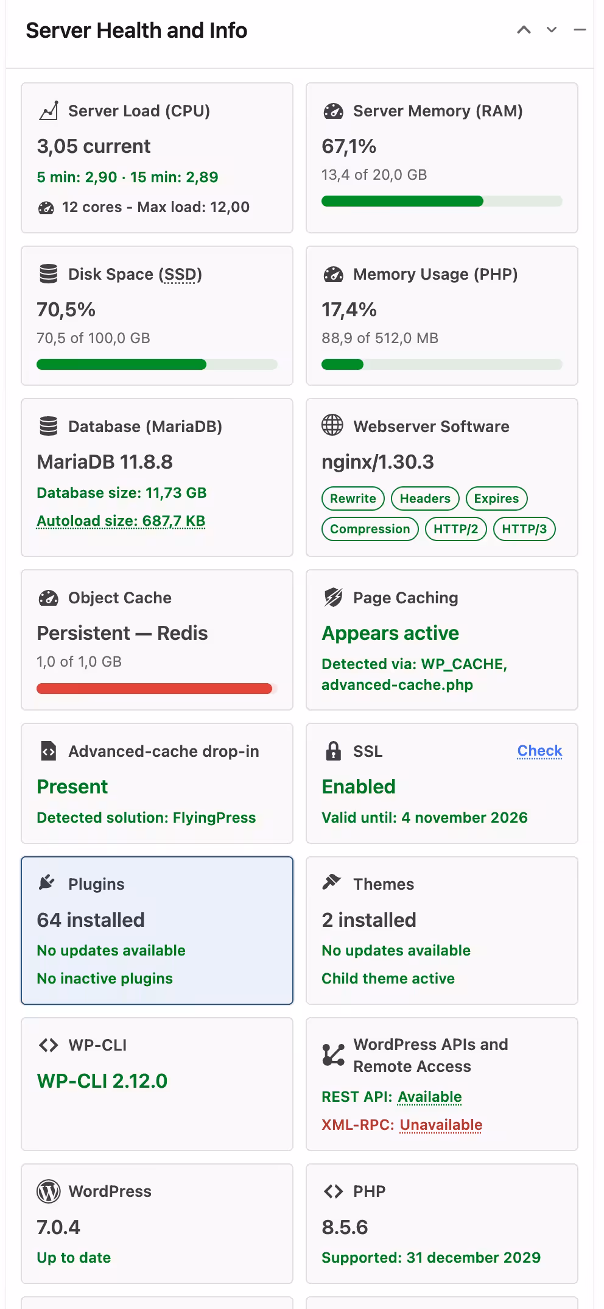Click the Supported 31 december 2029 text
This screenshot has height=1309, width=604.
[x=431, y=1258]
